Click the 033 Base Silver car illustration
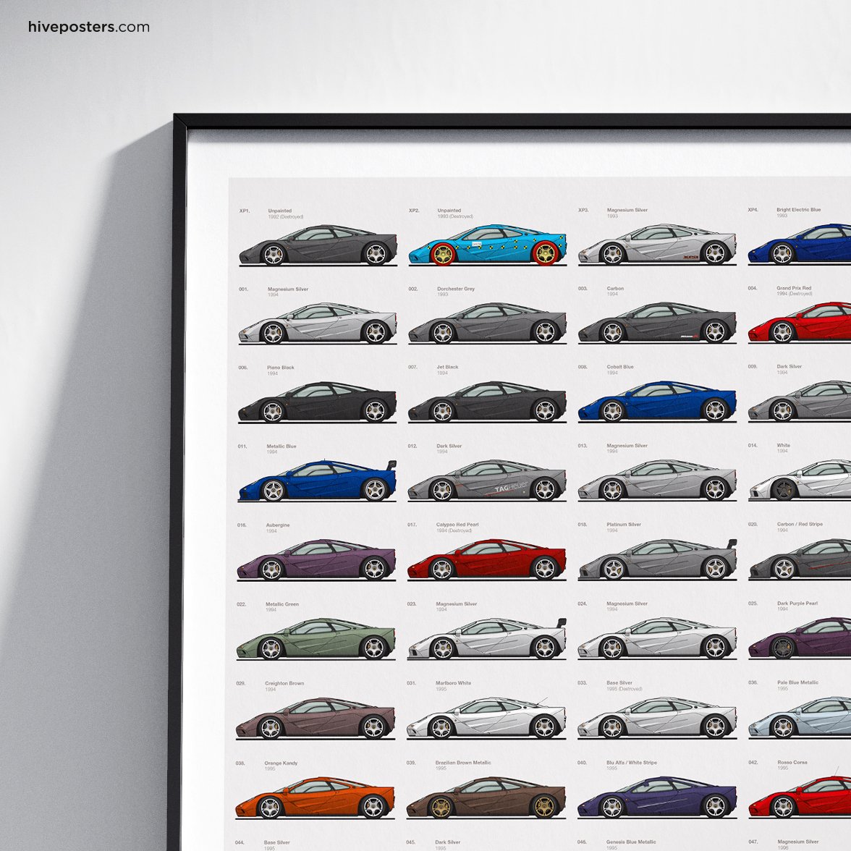 pos(657,718)
